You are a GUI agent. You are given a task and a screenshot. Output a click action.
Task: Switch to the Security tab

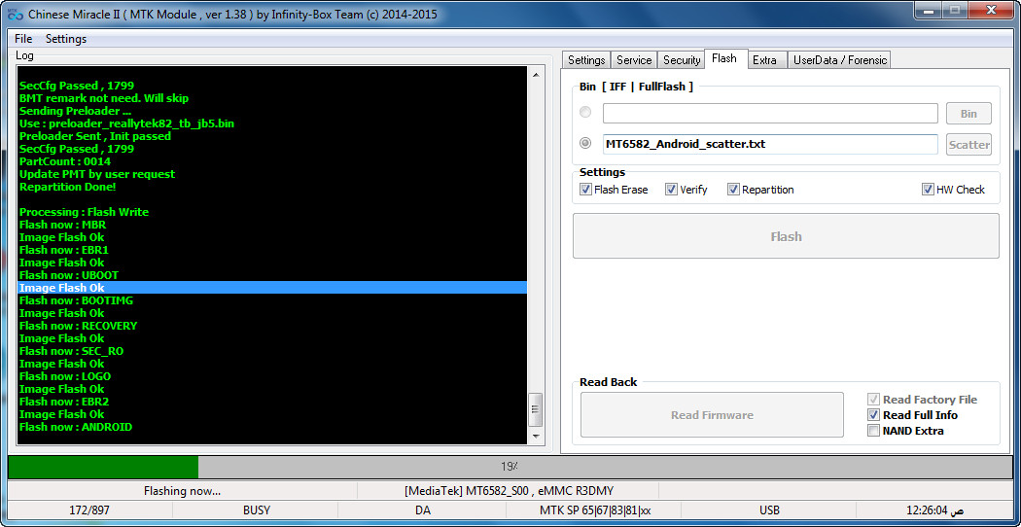pos(681,60)
